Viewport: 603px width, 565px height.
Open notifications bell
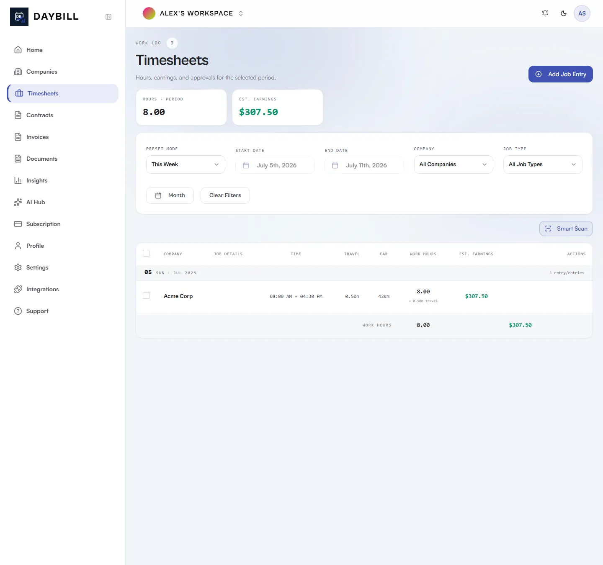545,13
